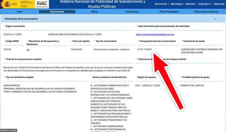This screenshot has height=132, width=226.
Task: Switch language with Ongi etorri link
Action: pos(204,4)
